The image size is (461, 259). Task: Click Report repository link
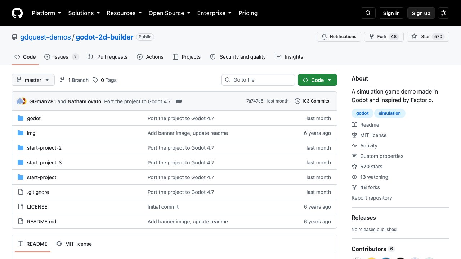[372, 198]
